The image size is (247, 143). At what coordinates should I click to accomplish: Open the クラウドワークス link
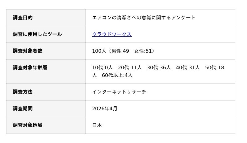coord(112,34)
